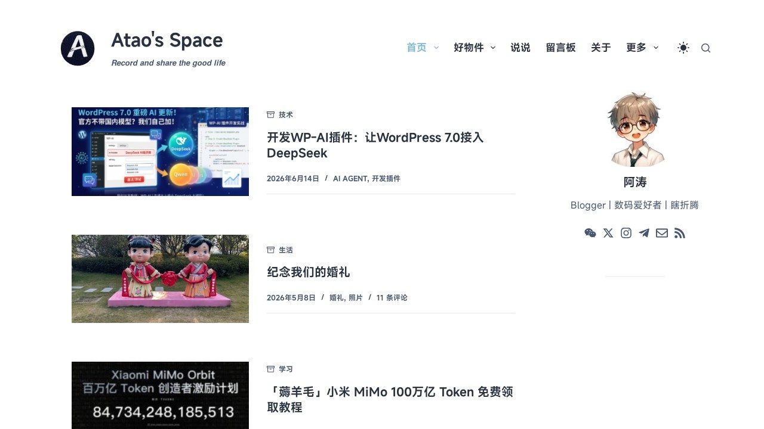
Task: Open the WeChat social icon
Action: (590, 233)
